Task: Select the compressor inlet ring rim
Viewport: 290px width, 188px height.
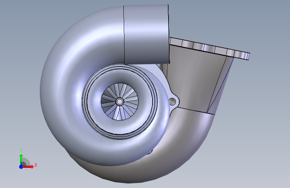Action: click(x=120, y=102)
